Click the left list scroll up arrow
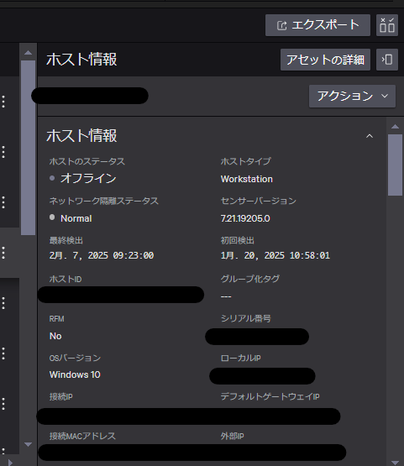This screenshot has height=466, width=404. 29,53
